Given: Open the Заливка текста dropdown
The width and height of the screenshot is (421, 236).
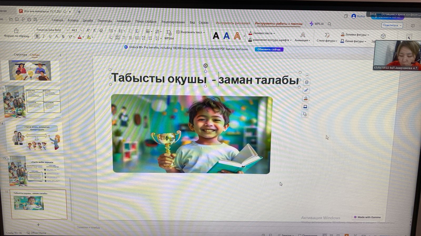Looking at the screenshot, I should point(274,33).
